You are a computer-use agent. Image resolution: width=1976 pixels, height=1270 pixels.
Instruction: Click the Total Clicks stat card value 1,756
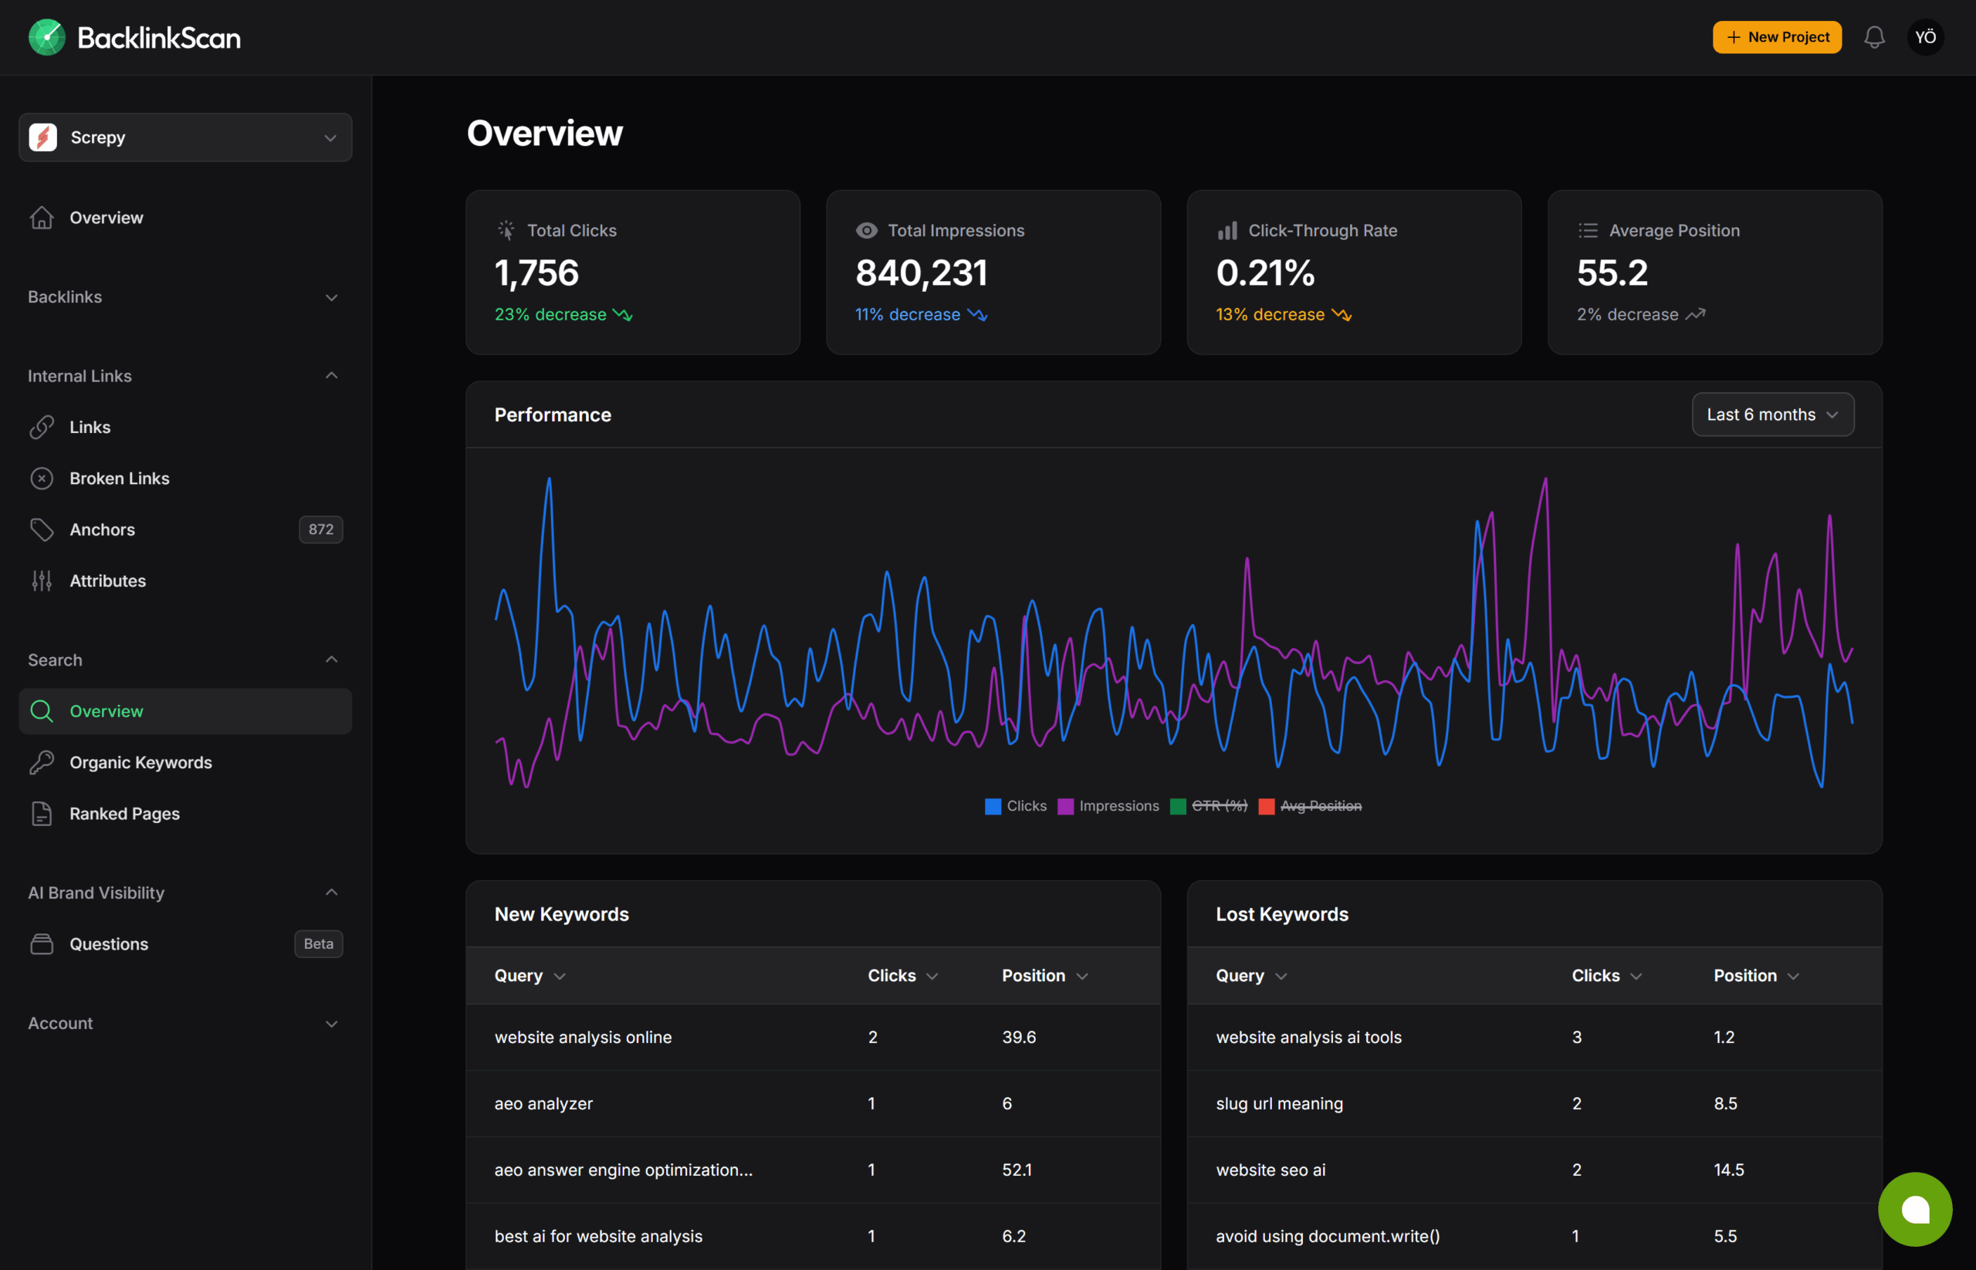coord(536,273)
